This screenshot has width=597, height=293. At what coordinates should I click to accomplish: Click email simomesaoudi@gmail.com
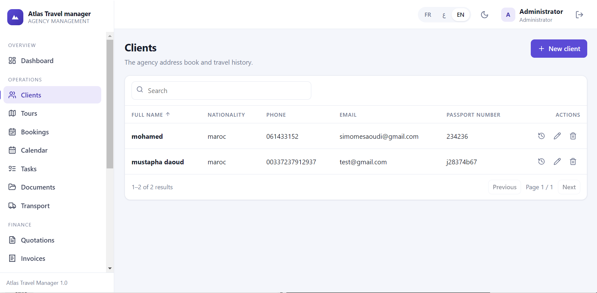pos(379,136)
